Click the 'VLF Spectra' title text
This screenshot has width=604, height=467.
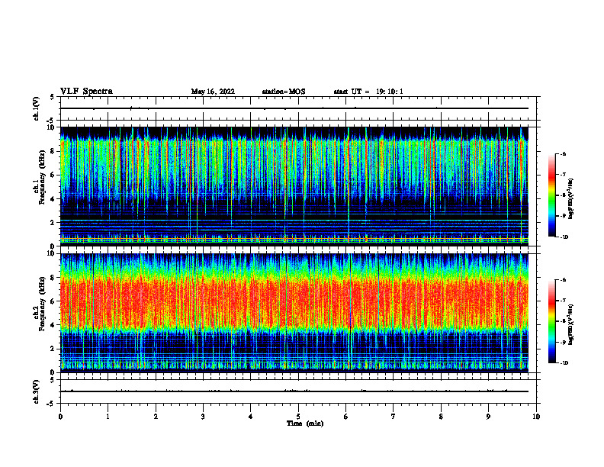(x=86, y=92)
